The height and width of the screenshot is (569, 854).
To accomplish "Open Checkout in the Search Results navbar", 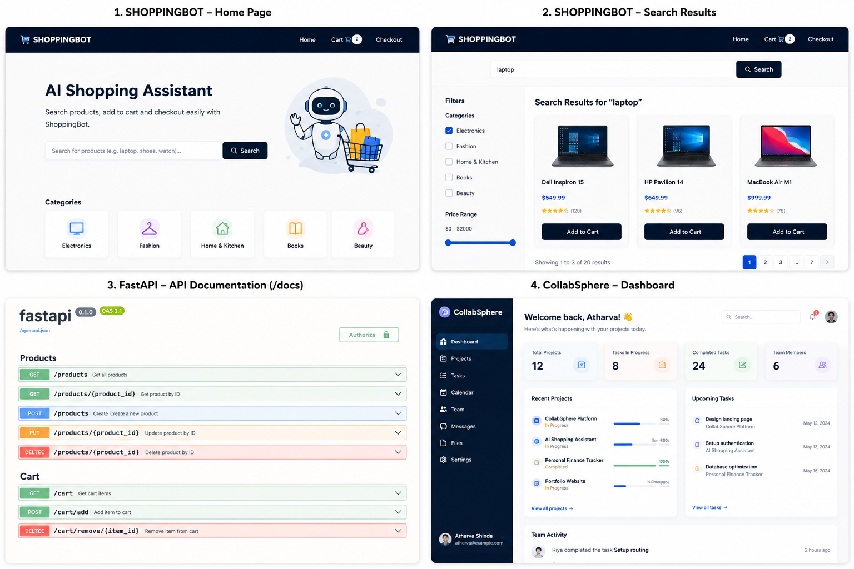I will [x=821, y=39].
